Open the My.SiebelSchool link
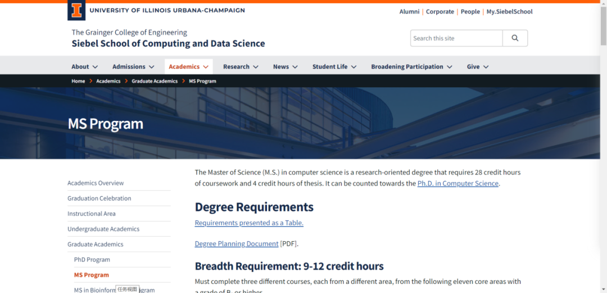The image size is (607, 293). (x=509, y=12)
